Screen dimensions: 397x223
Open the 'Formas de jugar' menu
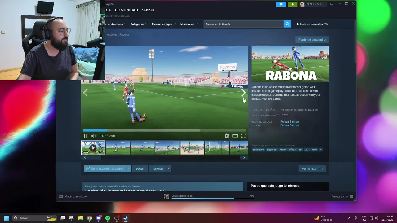point(164,24)
